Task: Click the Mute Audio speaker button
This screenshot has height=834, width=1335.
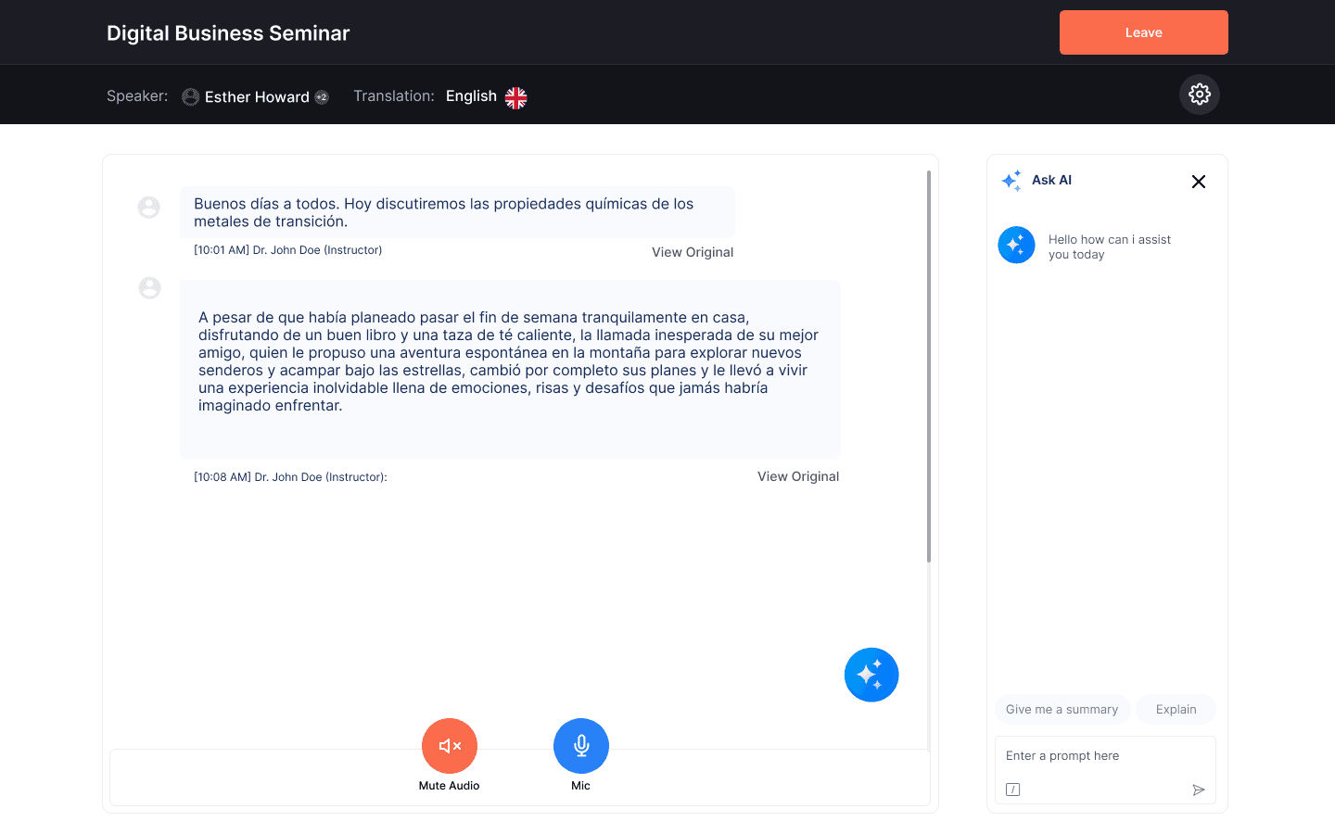Action: coord(450,746)
